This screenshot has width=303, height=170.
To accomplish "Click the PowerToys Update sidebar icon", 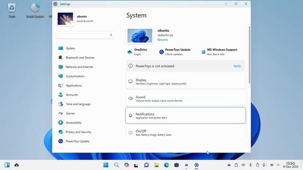I will [61, 141].
